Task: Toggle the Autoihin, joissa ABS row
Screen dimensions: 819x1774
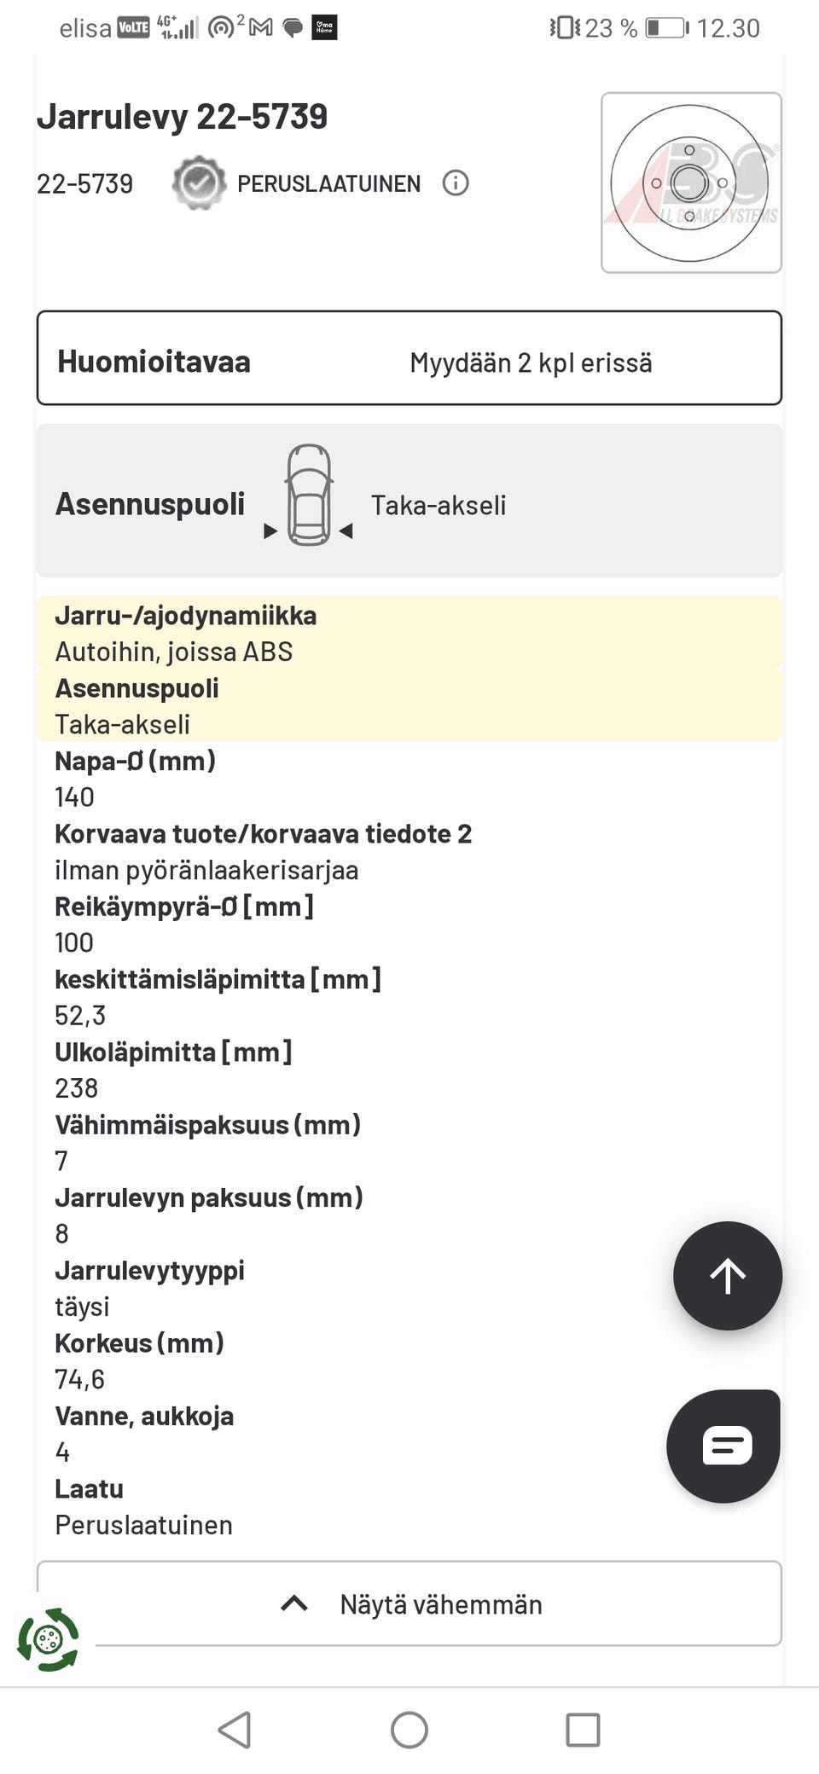Action: (x=174, y=651)
